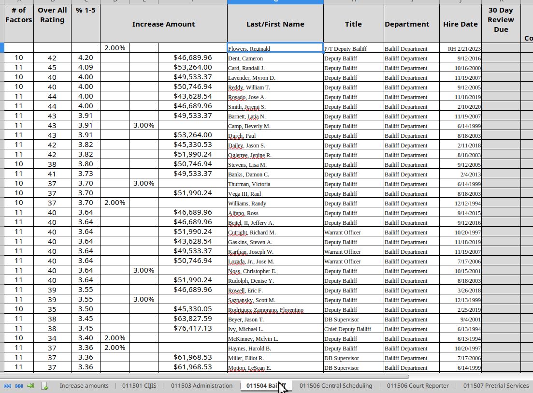Click the '30 Day Review Due' header
Screen dimensions: 533x393
501,23
